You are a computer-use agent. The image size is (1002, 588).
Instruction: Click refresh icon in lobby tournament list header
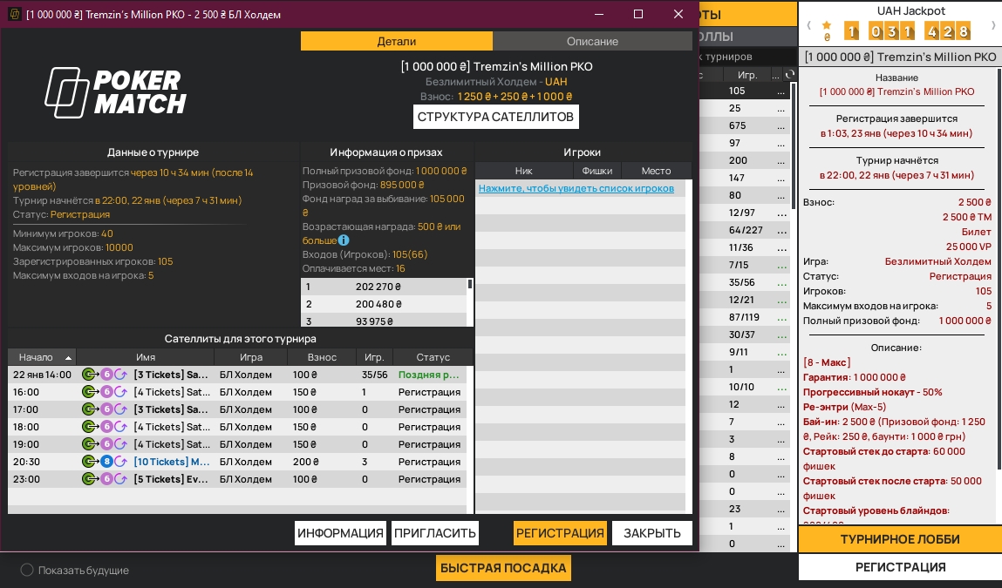(x=790, y=74)
